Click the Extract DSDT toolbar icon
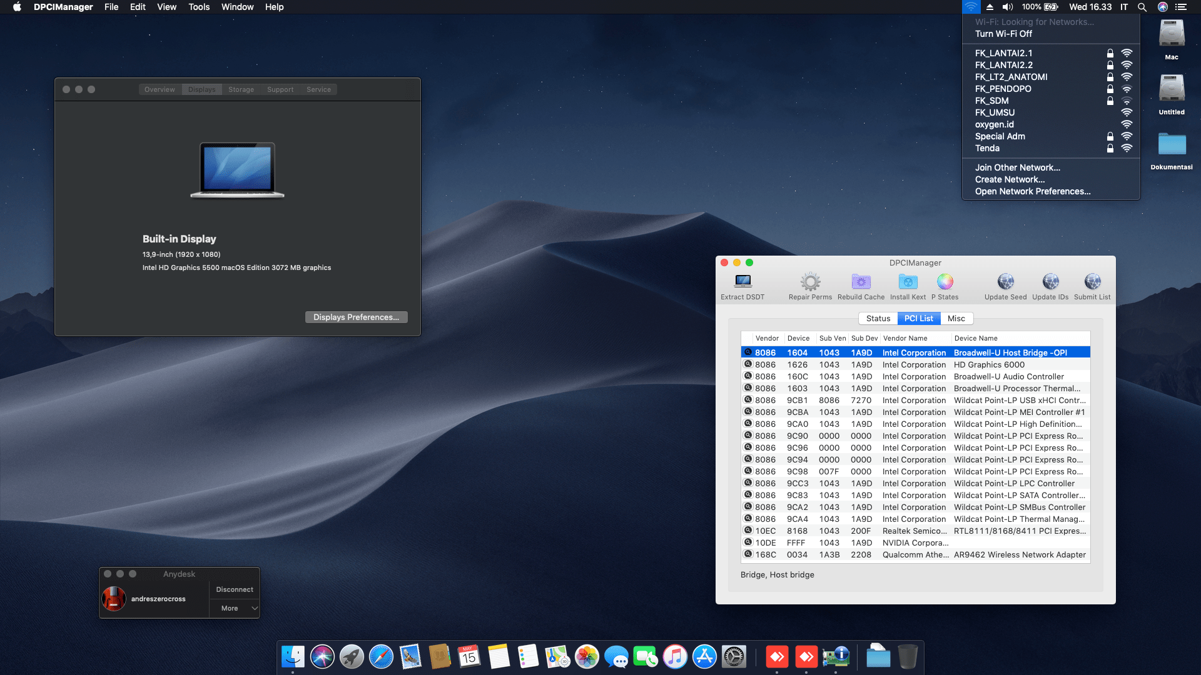The height and width of the screenshot is (675, 1201). point(742,282)
